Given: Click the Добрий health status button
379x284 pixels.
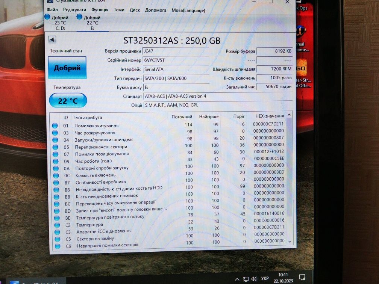Looking at the screenshot, I should pyautogui.click(x=67, y=68).
